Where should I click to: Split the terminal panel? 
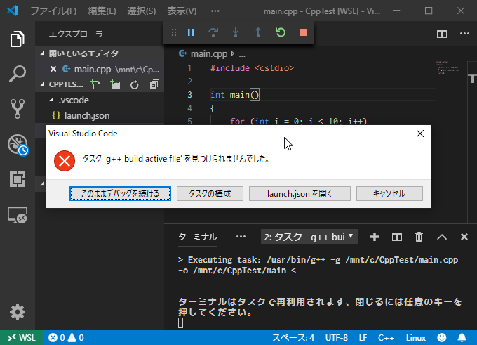[x=397, y=237]
